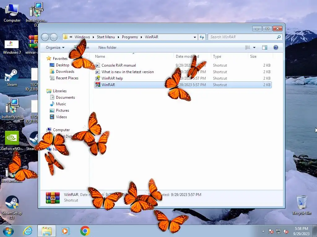Show hidden tray icons arrow
This screenshot has width=317, height=237.
[x=263, y=231]
